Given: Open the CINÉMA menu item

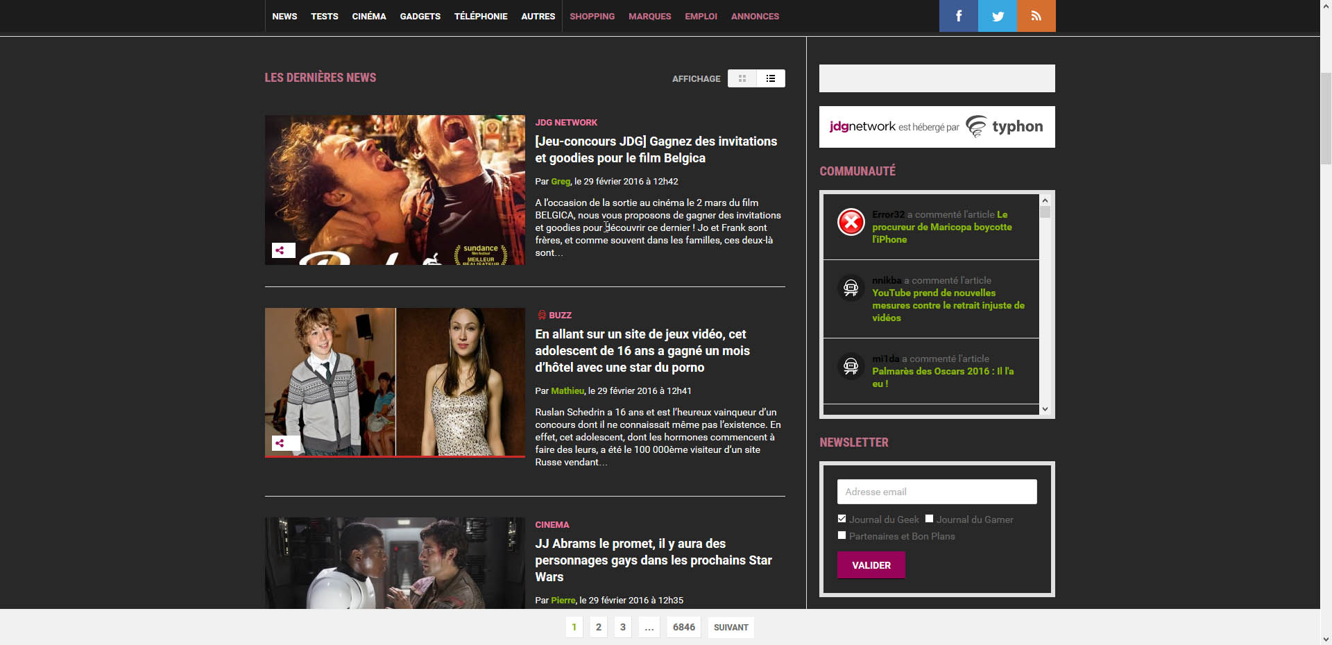Looking at the screenshot, I should pyautogui.click(x=369, y=16).
